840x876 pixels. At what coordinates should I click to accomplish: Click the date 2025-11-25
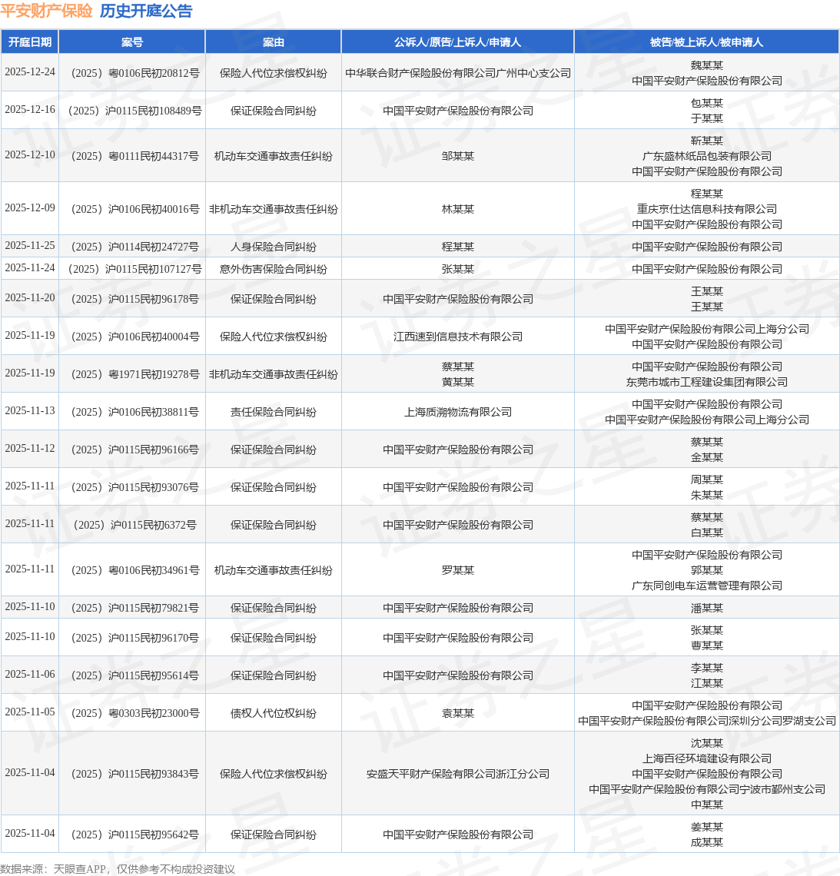click(30, 245)
